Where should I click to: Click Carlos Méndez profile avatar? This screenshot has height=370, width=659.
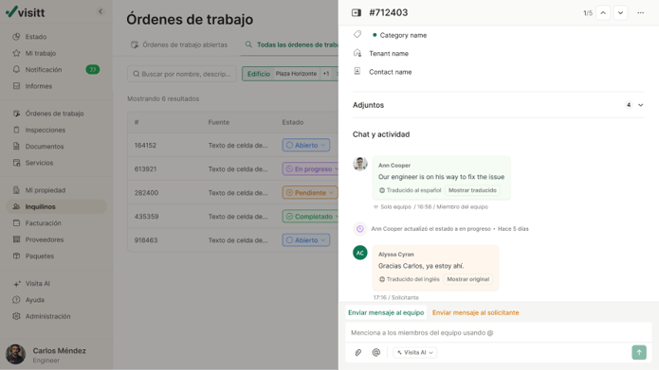coord(15,354)
